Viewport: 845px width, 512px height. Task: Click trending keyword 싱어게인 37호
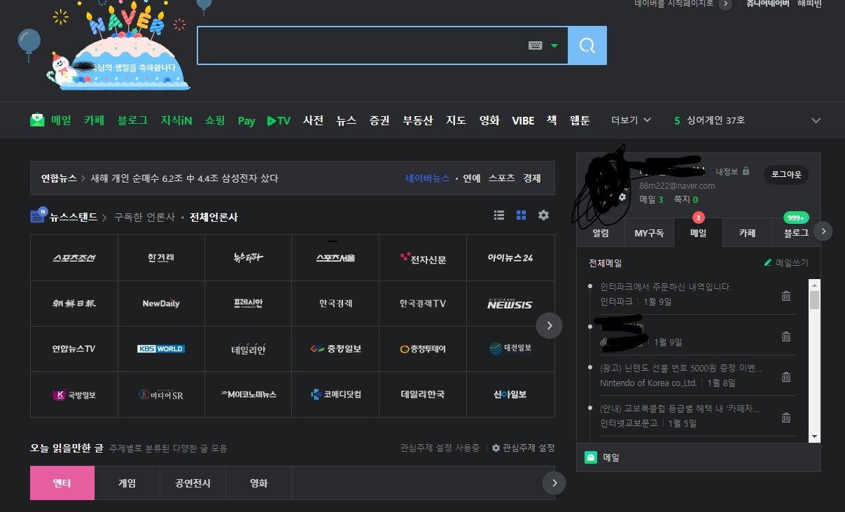pyautogui.click(x=715, y=120)
